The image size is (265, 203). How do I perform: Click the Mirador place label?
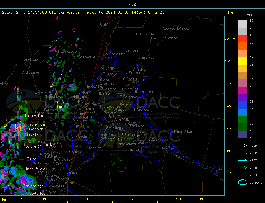tap(136, 150)
